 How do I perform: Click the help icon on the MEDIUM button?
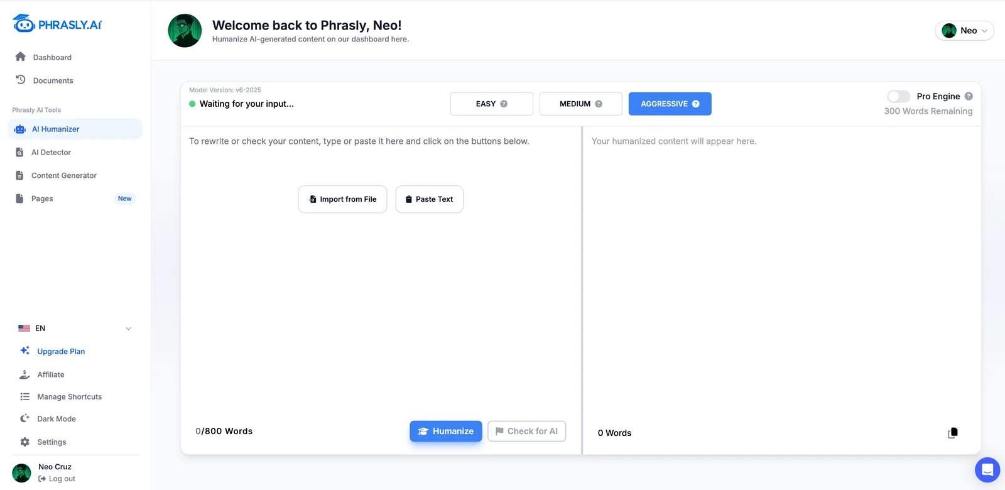[599, 104]
